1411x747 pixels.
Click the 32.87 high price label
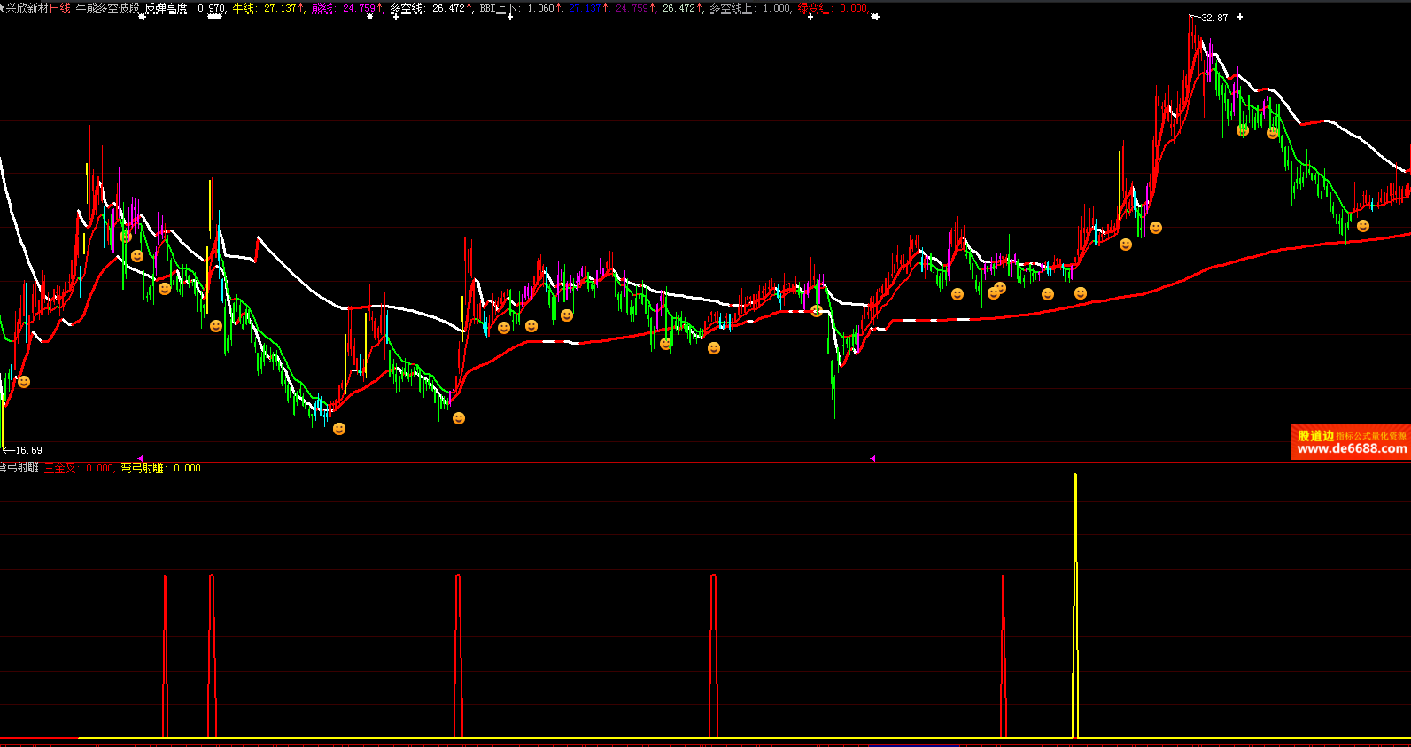point(1214,18)
